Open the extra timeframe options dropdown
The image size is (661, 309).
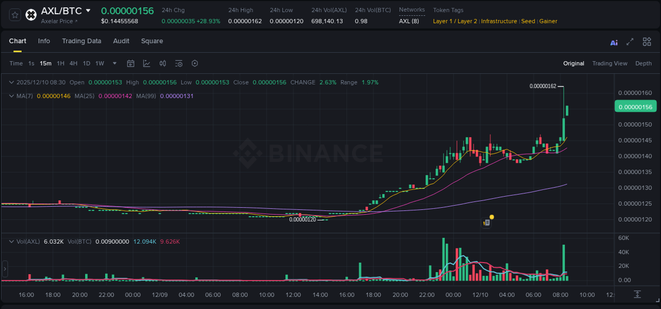coord(114,63)
